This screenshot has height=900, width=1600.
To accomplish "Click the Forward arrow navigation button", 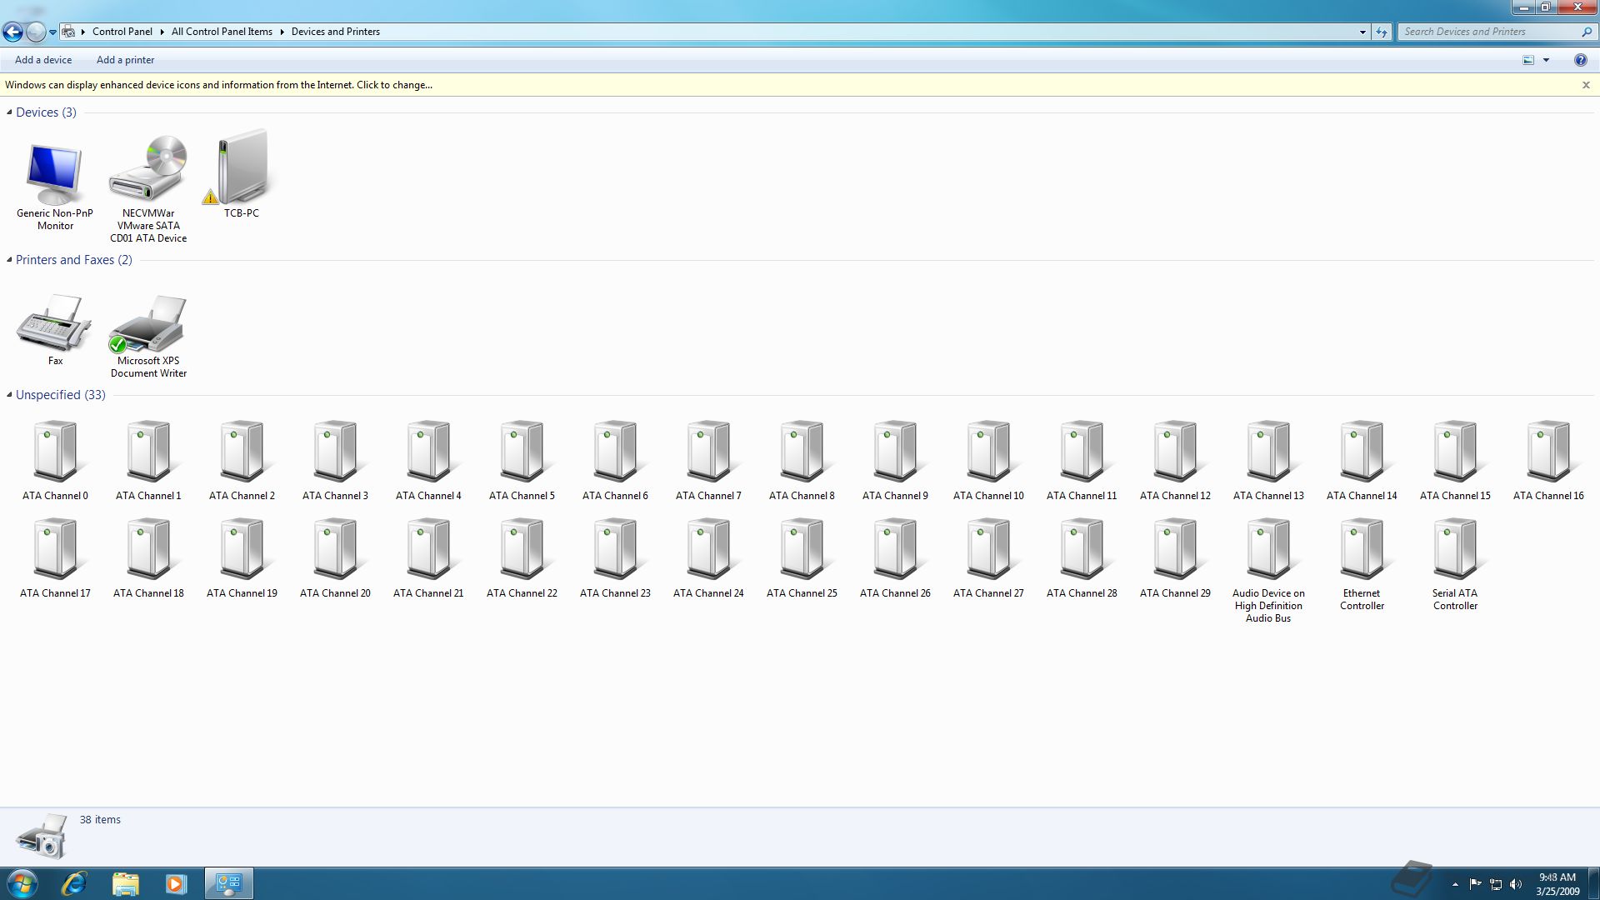I will 36,32.
